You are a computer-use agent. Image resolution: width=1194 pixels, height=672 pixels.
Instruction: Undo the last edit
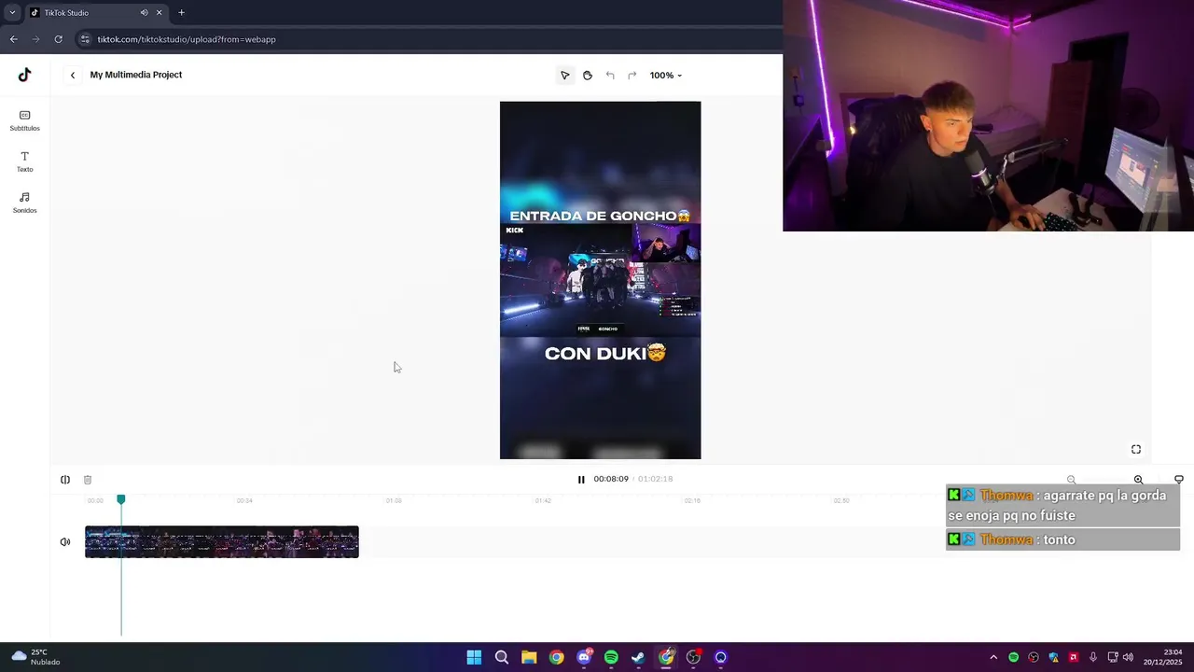tap(610, 75)
